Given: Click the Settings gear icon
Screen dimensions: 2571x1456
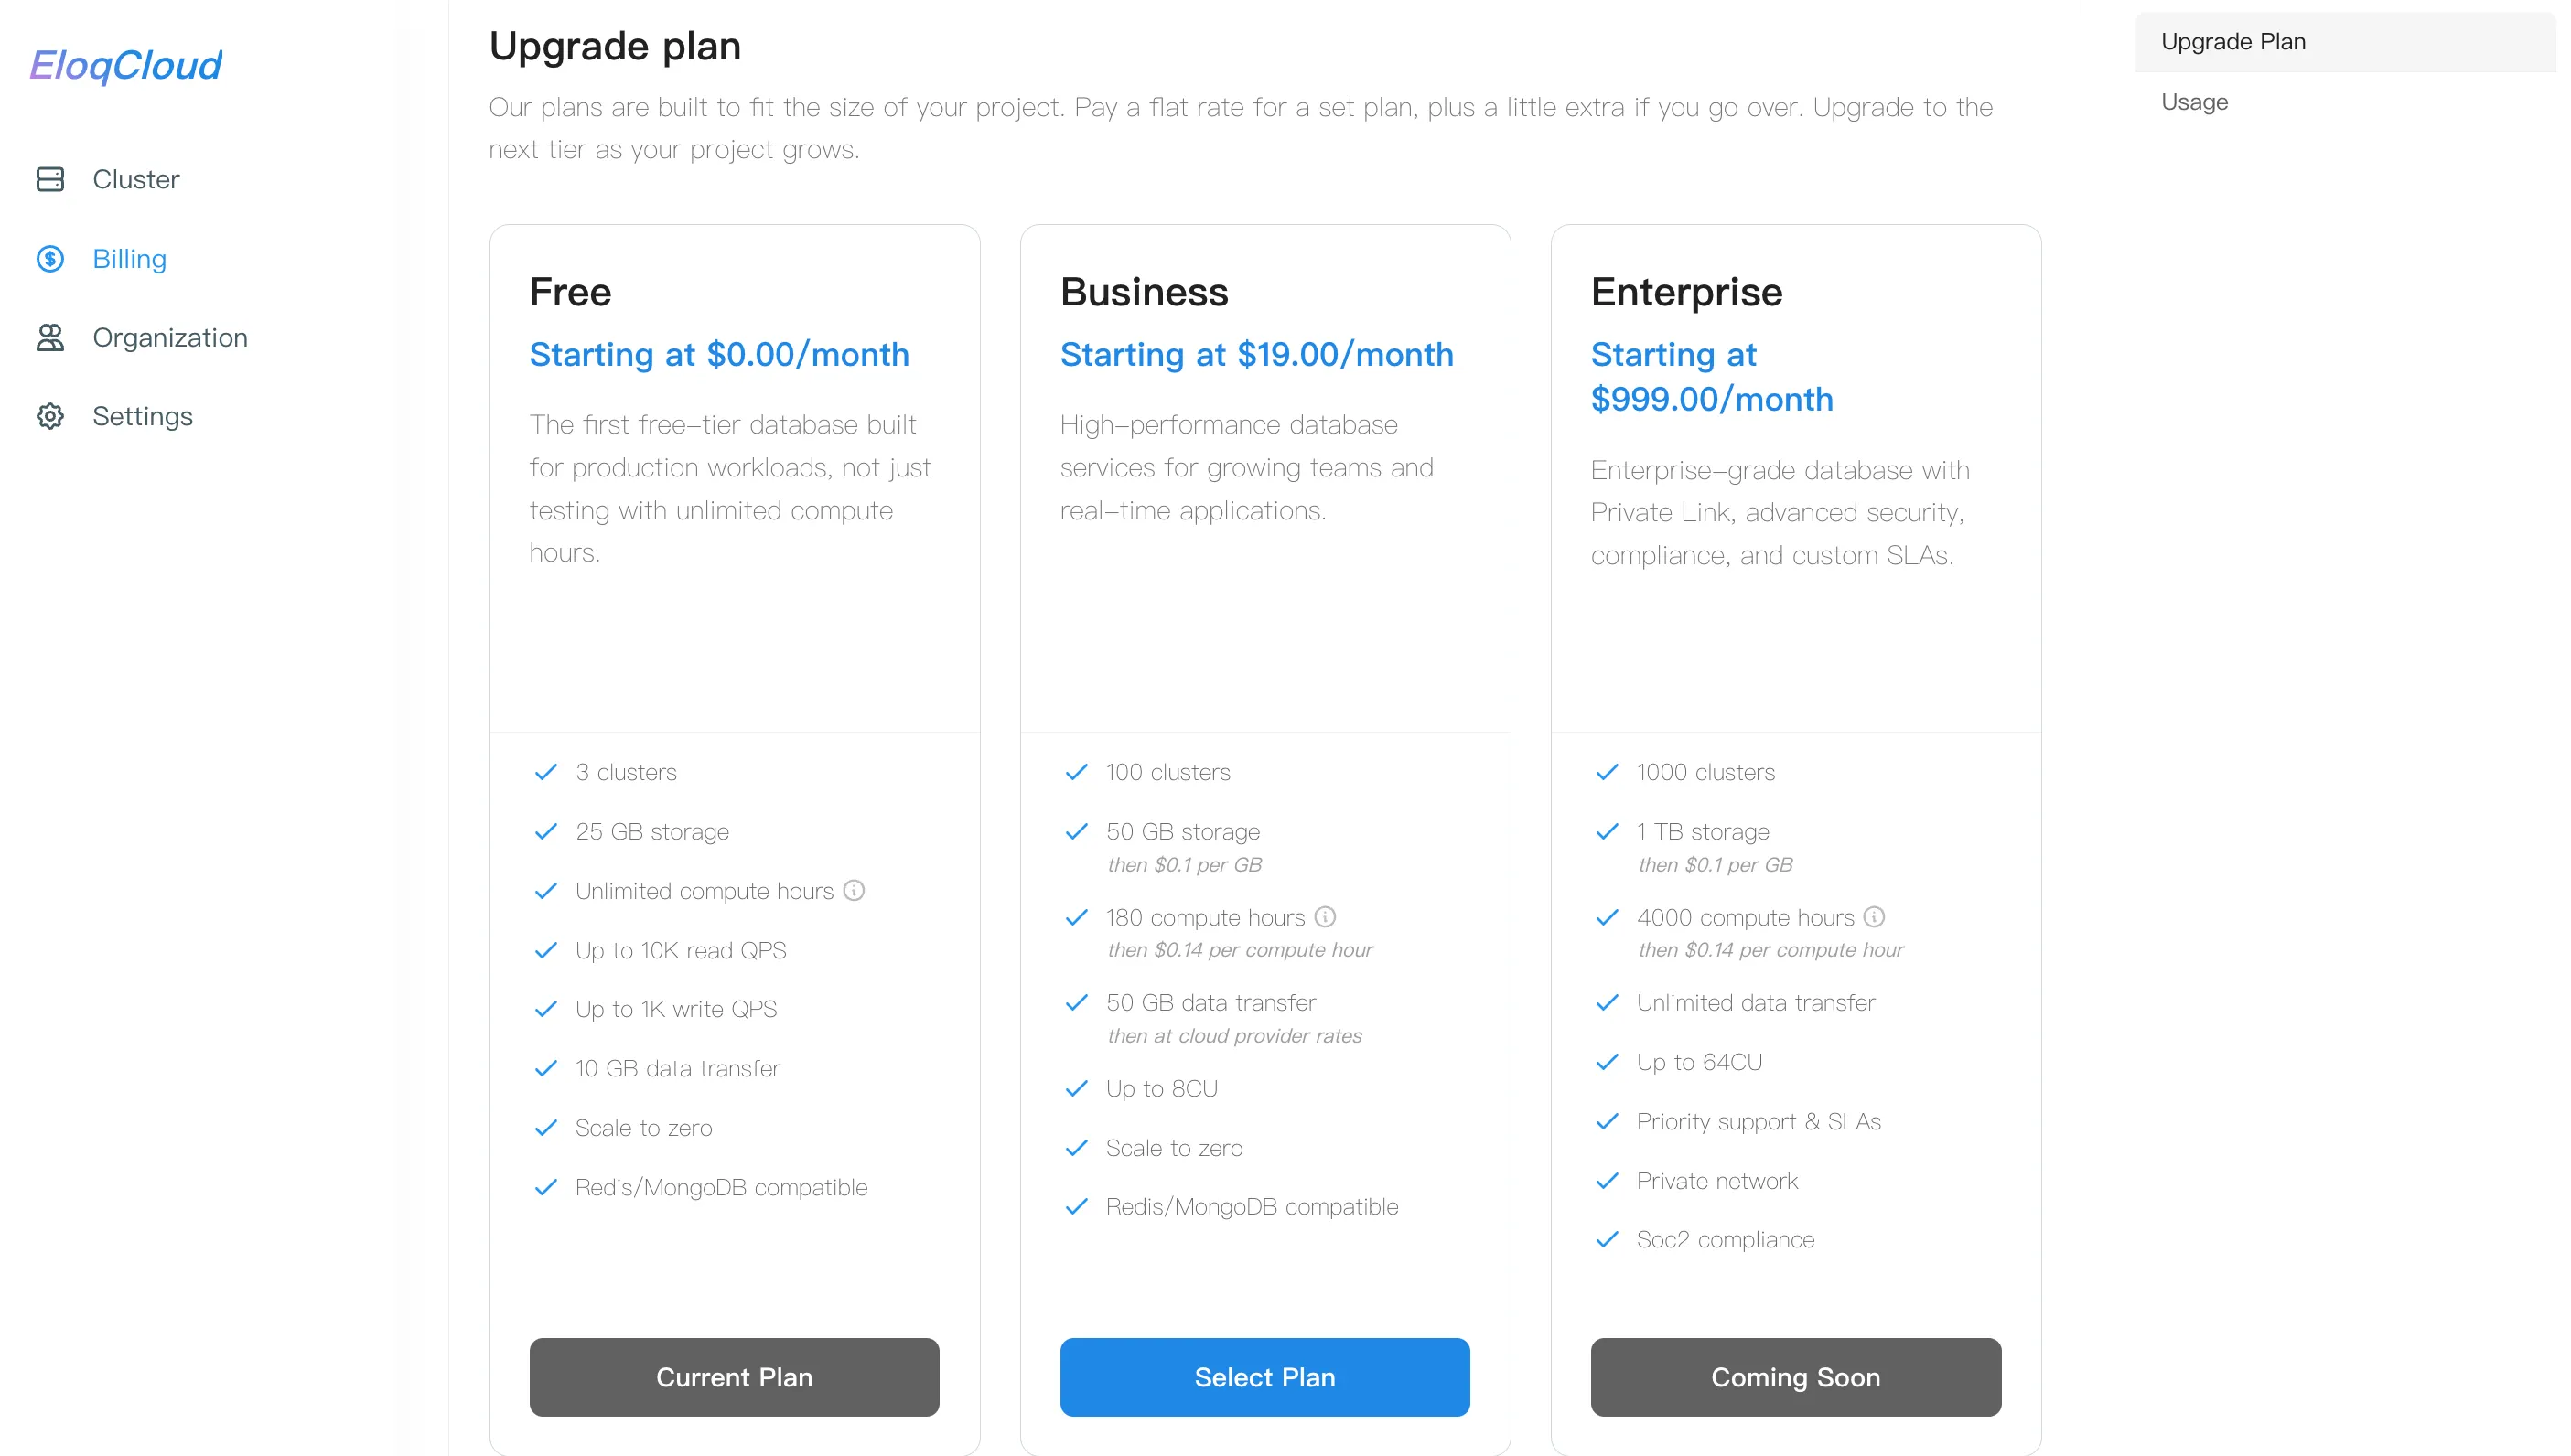Looking at the screenshot, I should [50, 416].
